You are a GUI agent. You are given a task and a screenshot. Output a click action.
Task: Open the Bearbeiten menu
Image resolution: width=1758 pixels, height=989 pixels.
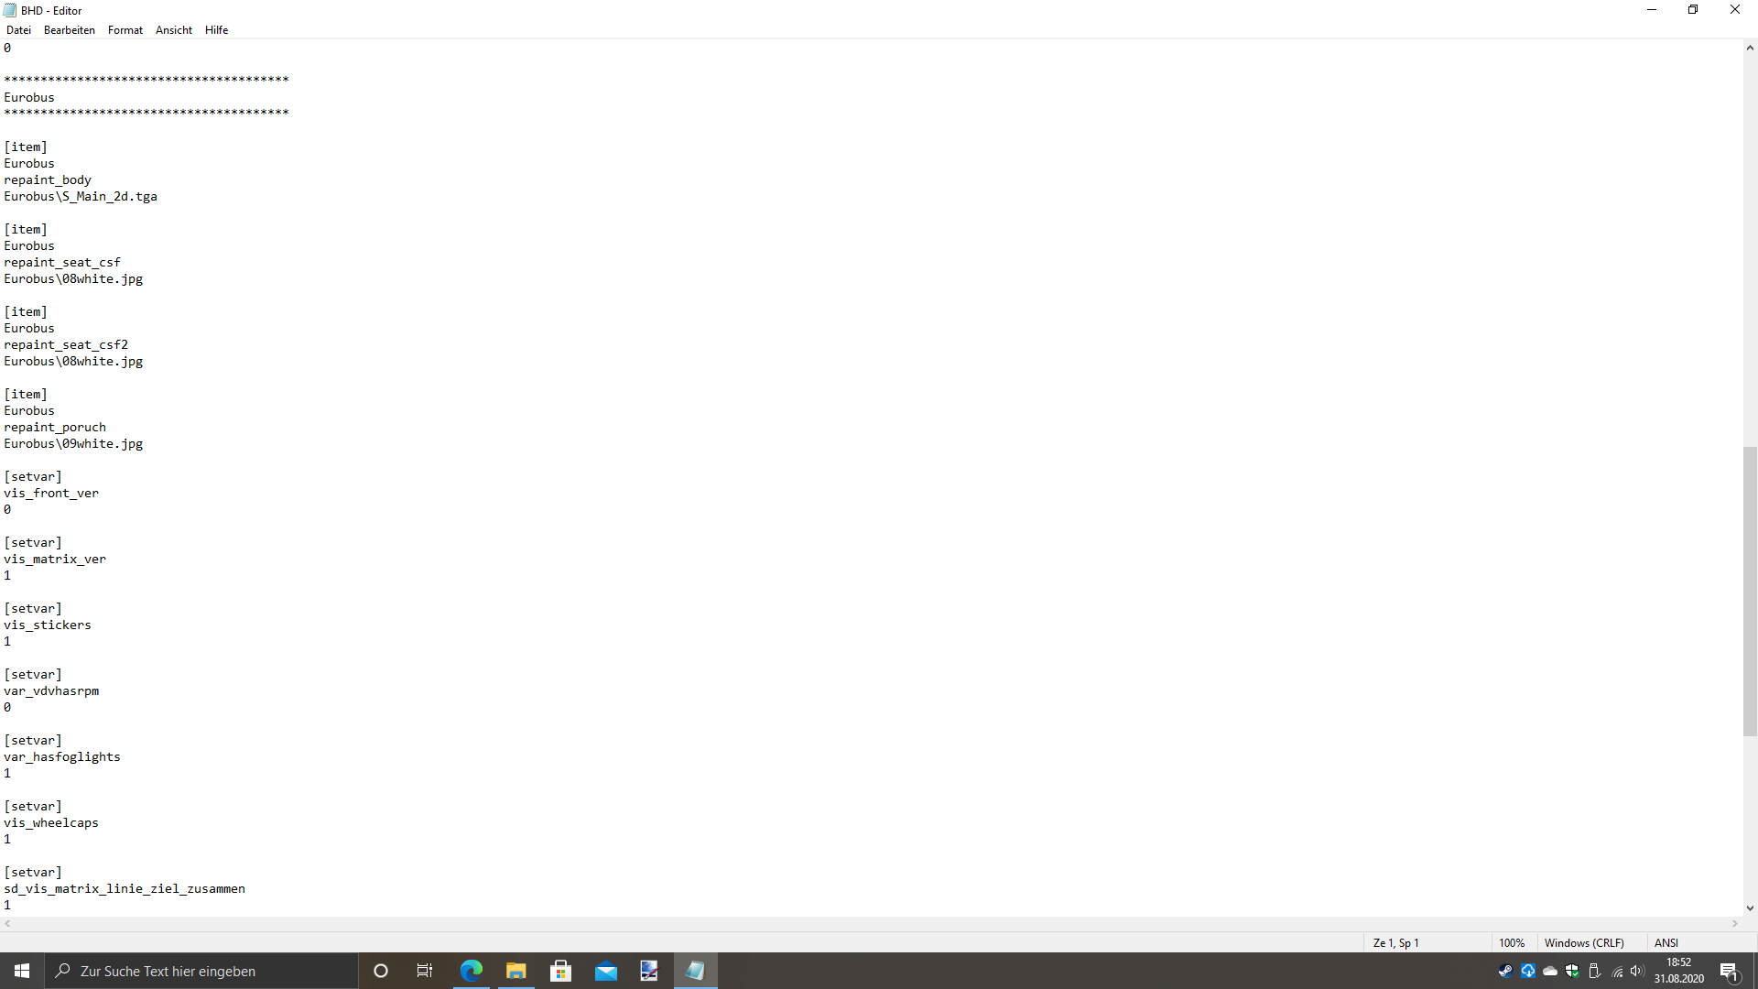coord(69,30)
